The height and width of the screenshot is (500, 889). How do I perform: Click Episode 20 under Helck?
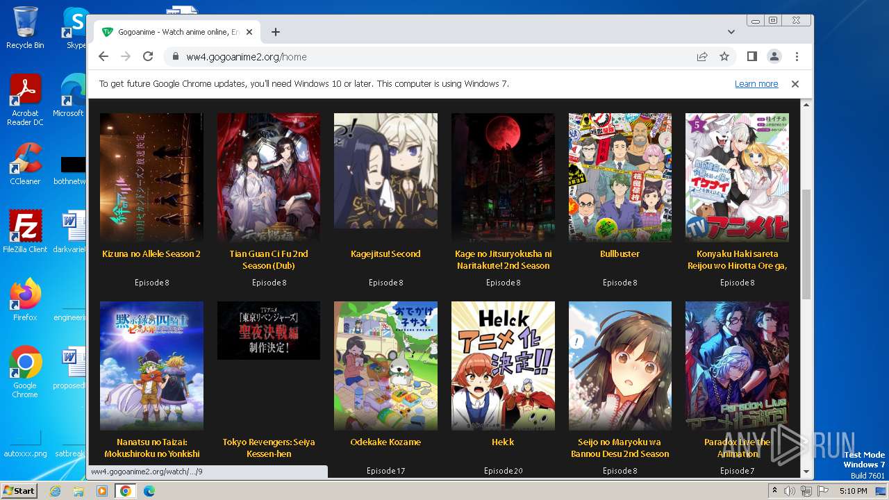tap(503, 471)
